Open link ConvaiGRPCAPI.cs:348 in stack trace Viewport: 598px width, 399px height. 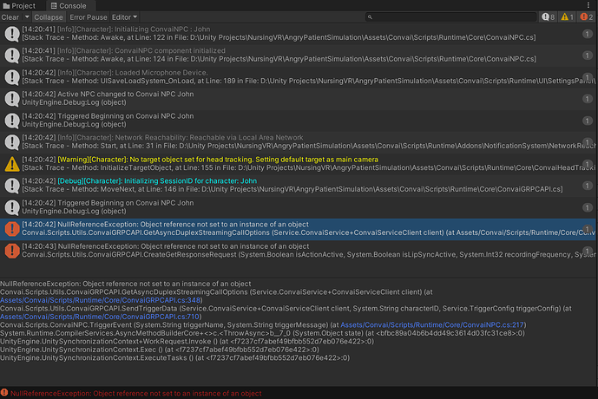point(100,300)
